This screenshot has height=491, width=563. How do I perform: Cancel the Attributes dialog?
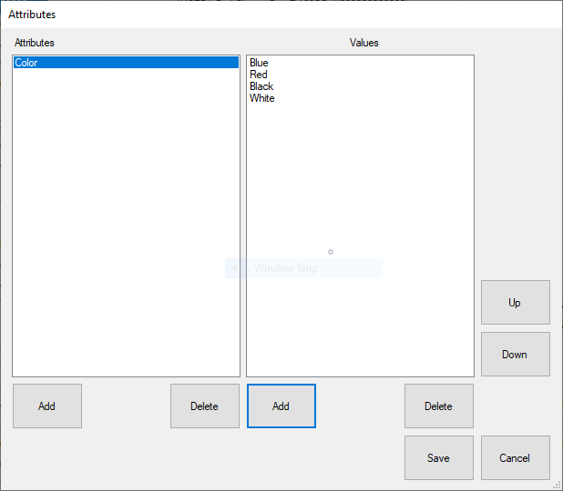tap(515, 457)
